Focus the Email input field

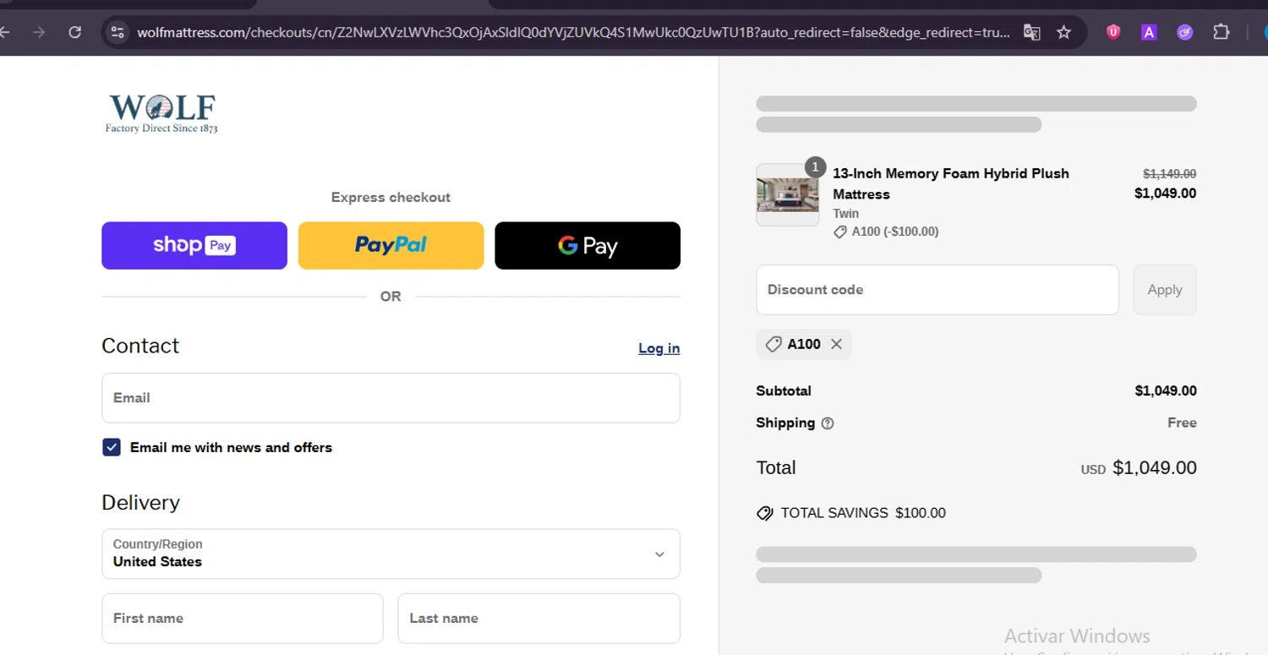[391, 398]
